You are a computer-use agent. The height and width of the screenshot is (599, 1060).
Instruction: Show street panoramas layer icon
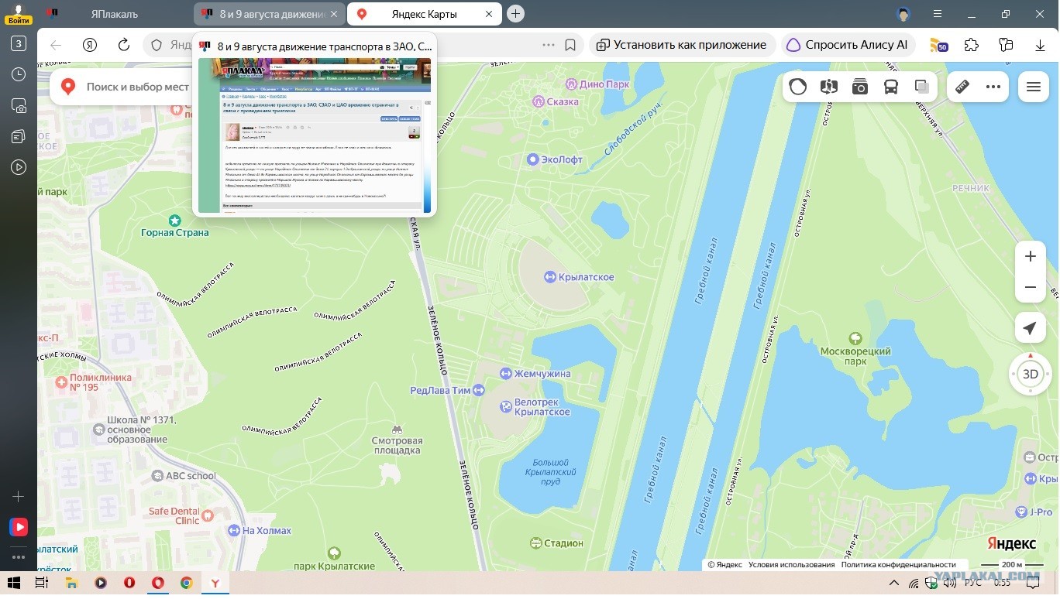829,87
